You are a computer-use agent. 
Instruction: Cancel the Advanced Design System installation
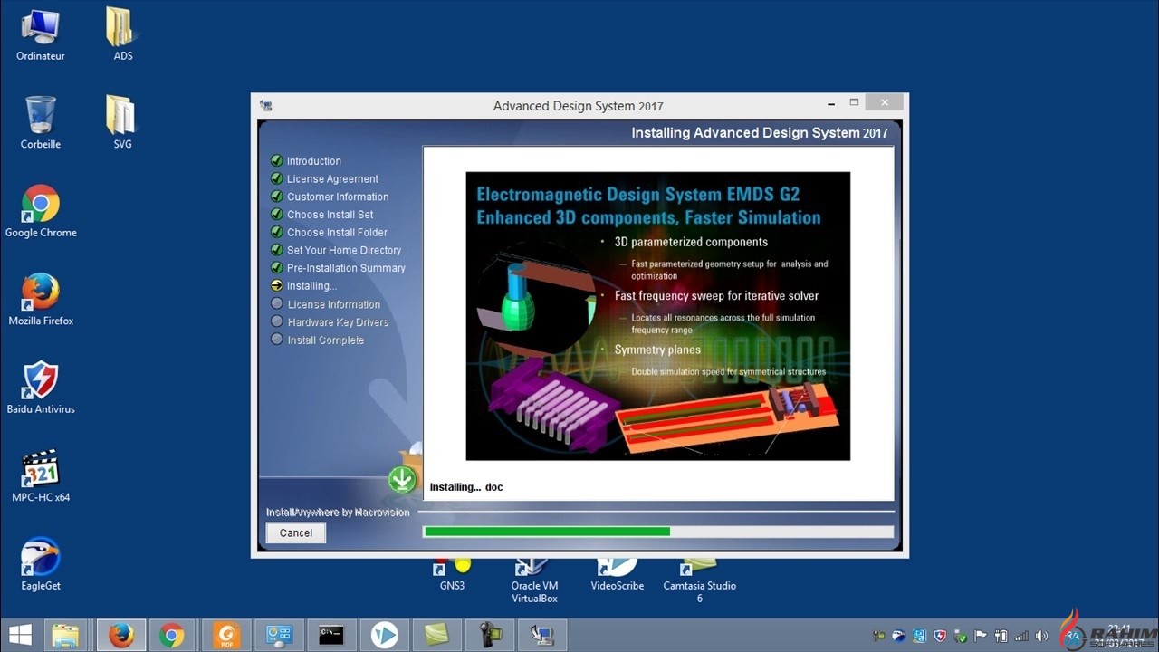pyautogui.click(x=296, y=533)
